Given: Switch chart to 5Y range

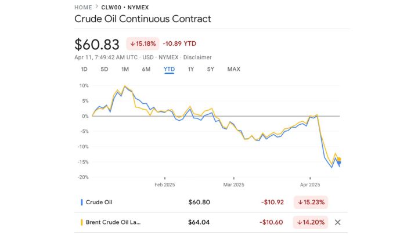Looking at the screenshot, I should point(210,69).
